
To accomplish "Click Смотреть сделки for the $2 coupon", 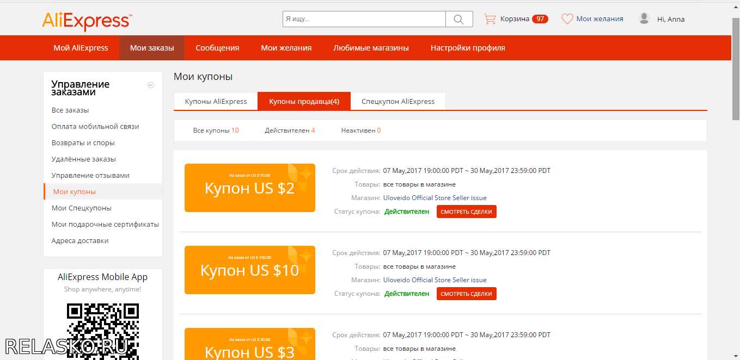I will tap(467, 212).
